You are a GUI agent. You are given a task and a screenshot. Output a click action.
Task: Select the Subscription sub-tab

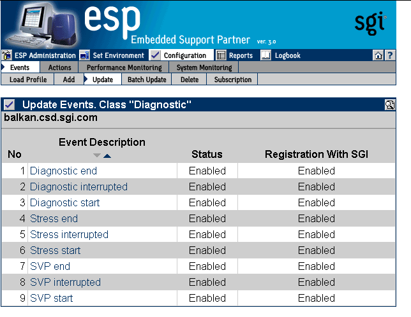point(233,80)
